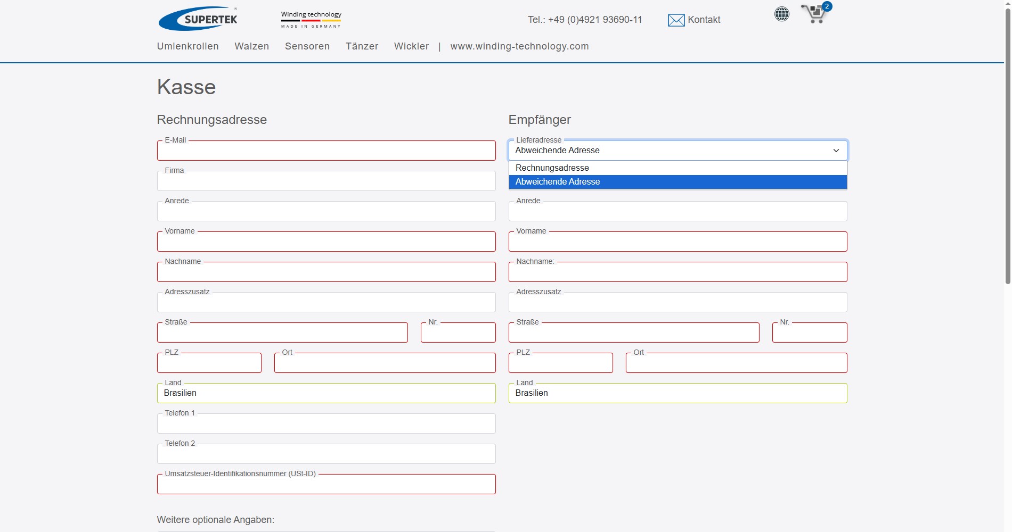Click the Winding technology badge
The image size is (1012, 532).
click(311, 19)
